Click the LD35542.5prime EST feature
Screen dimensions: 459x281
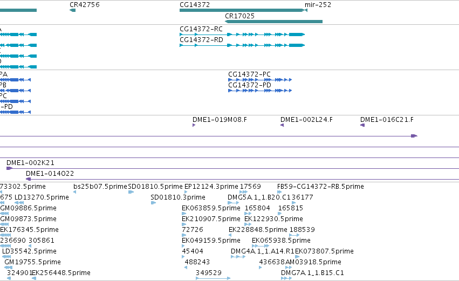coord(6,257)
